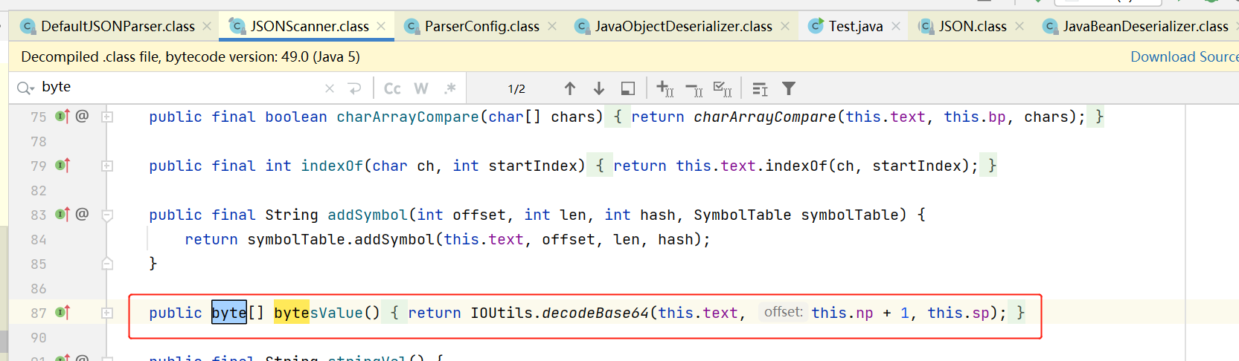This screenshot has width=1239, height=361.
Task: Click line number 84 in gutter
Action: click(x=39, y=239)
